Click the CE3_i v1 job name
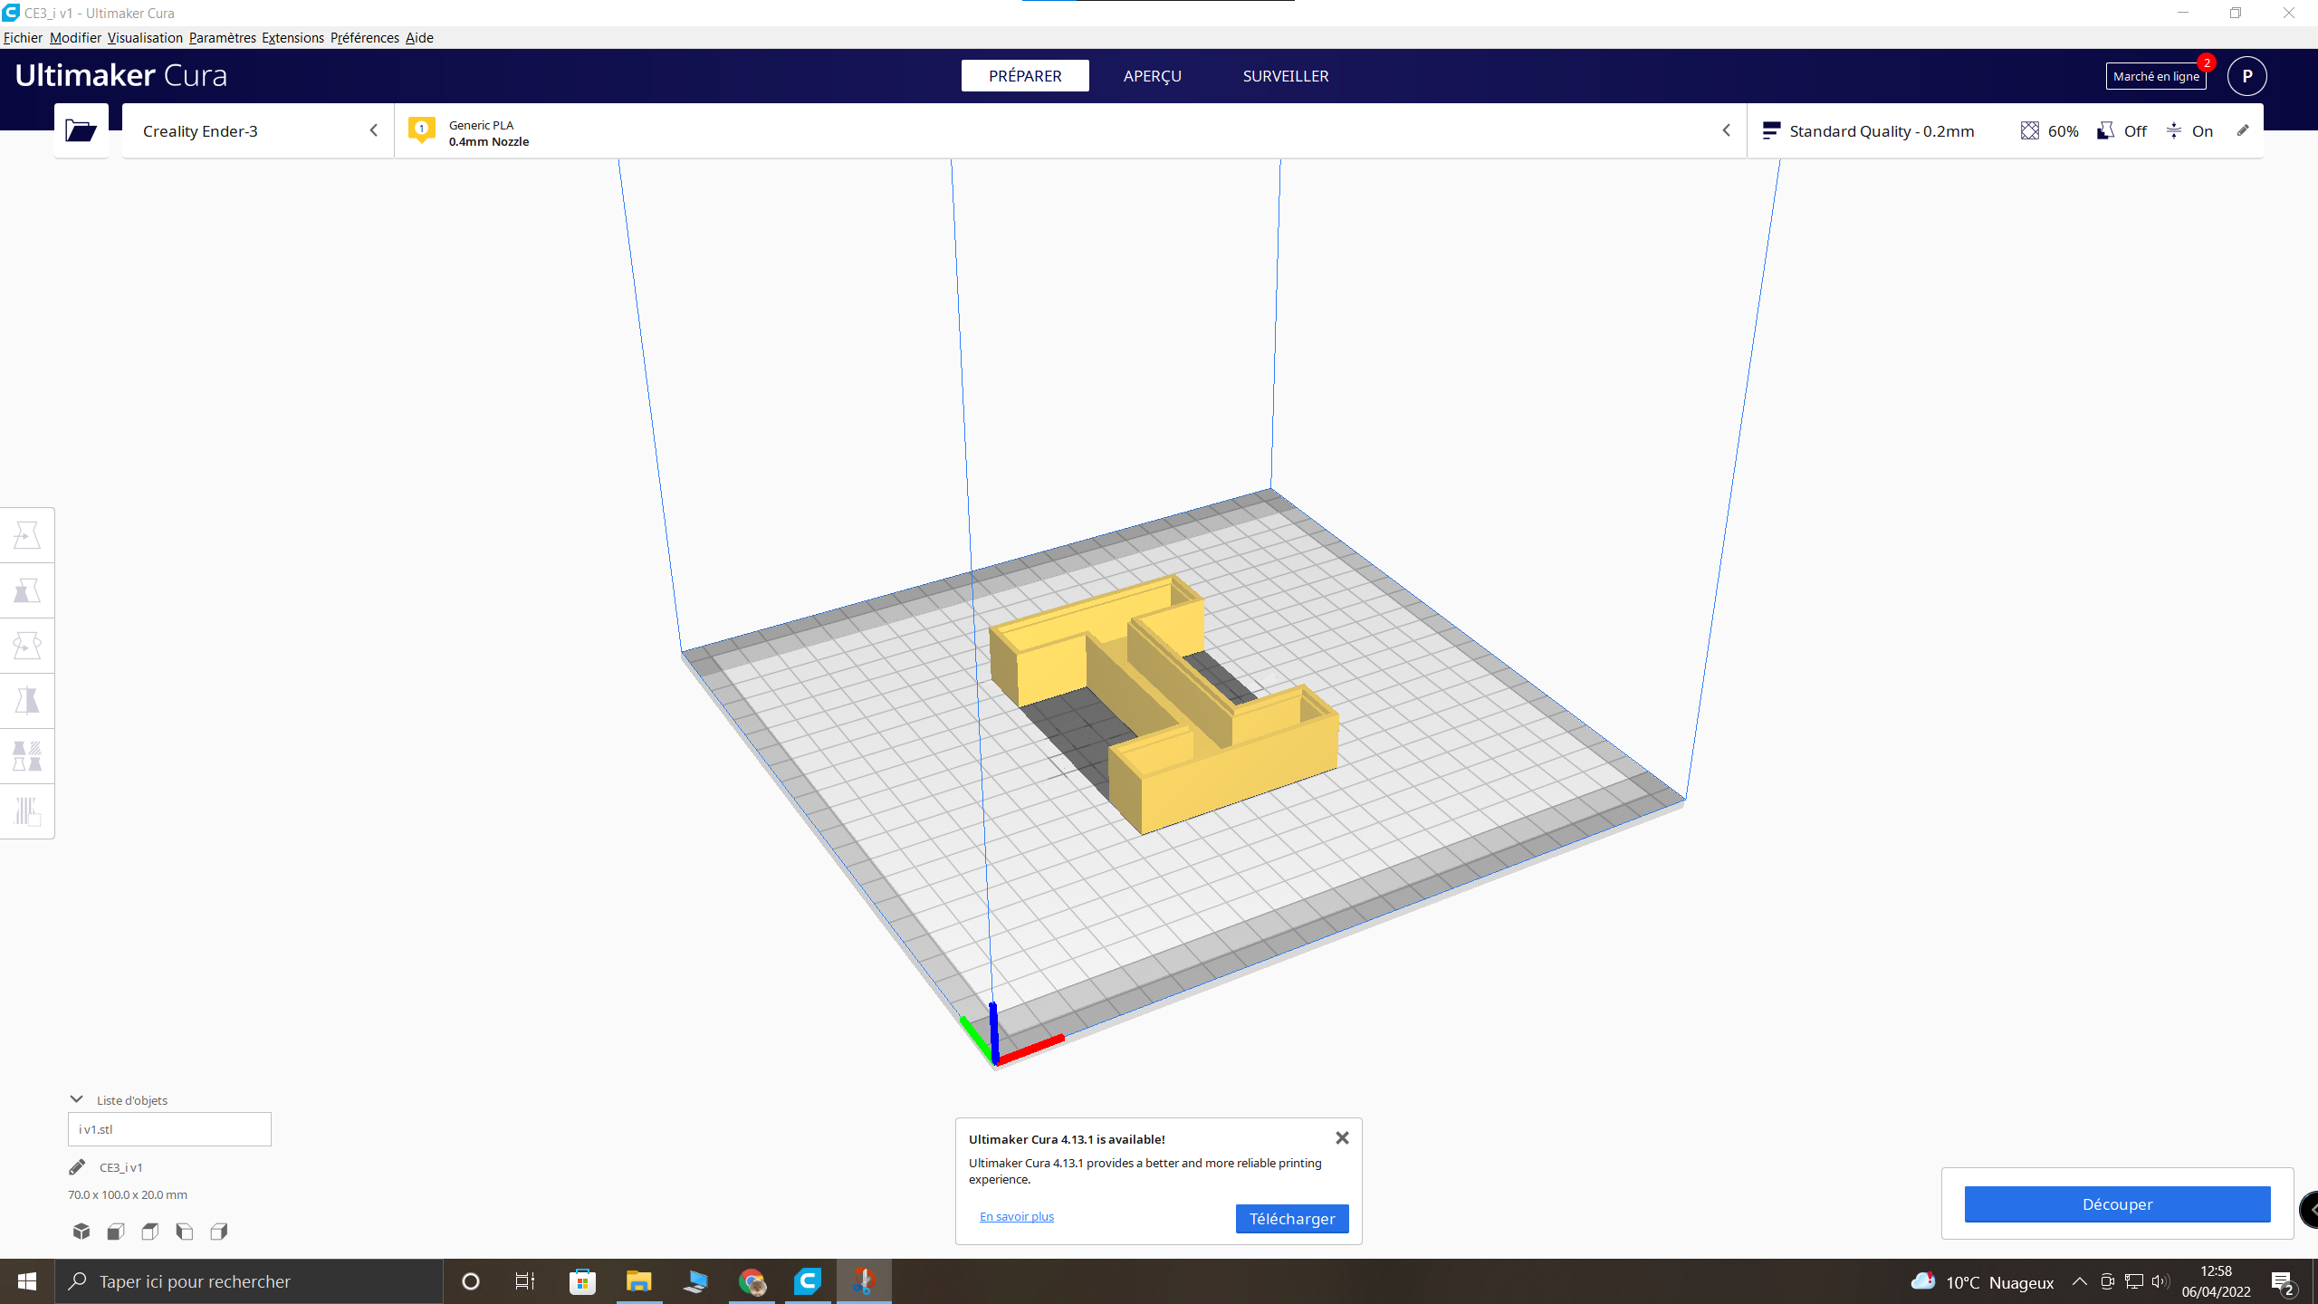Viewport: 2318px width, 1304px height. [x=121, y=1167]
